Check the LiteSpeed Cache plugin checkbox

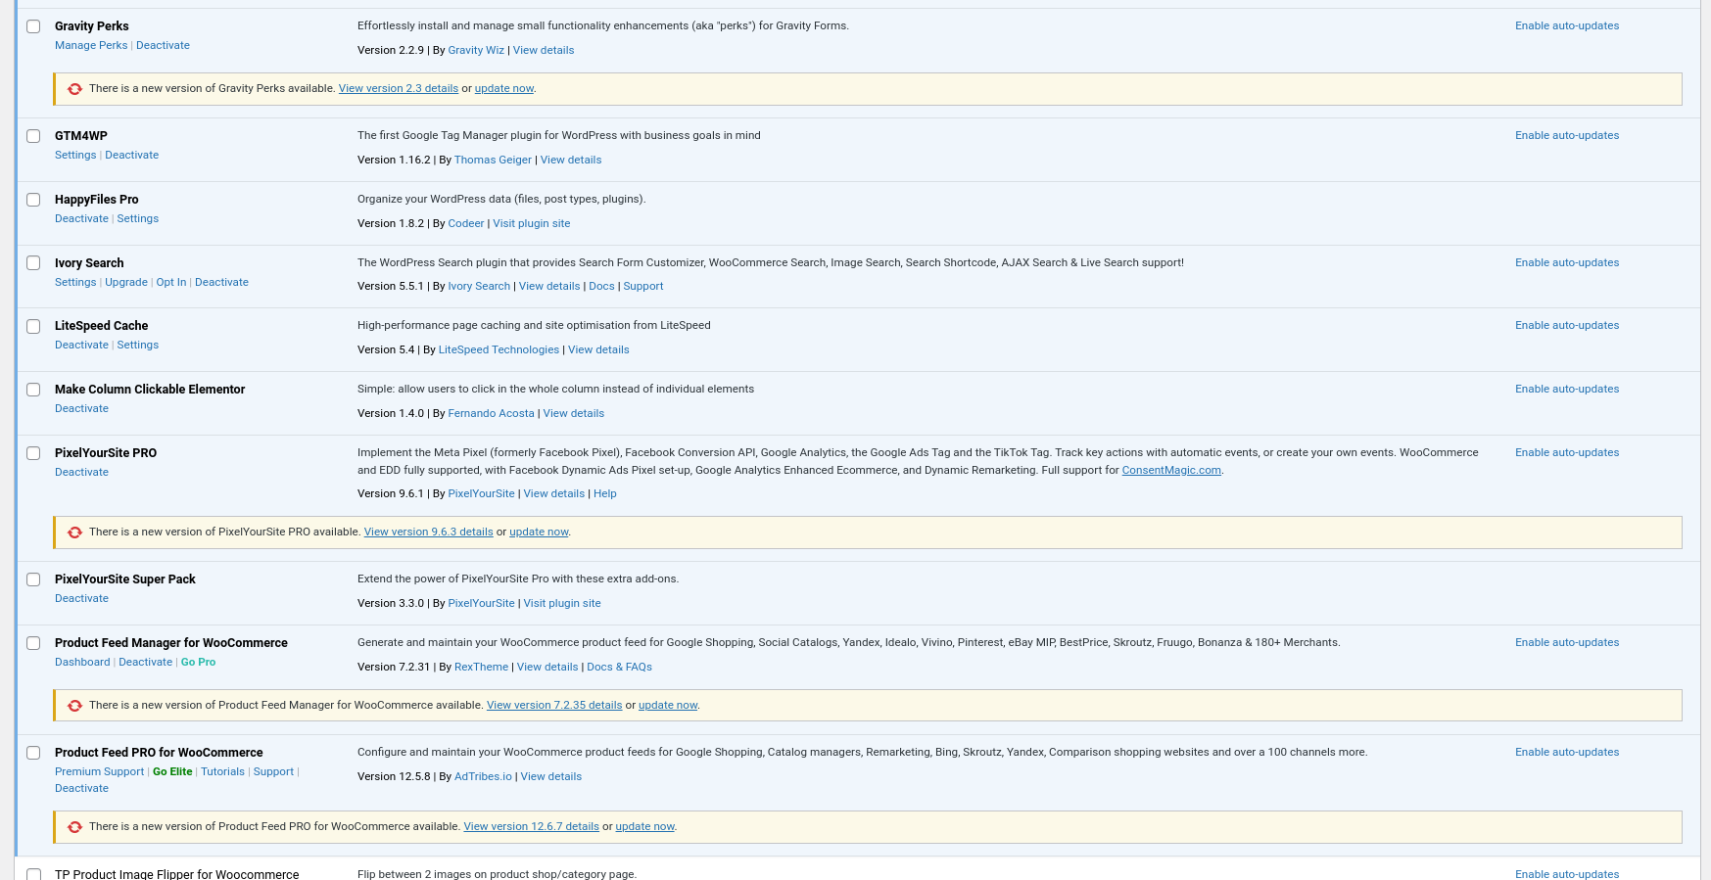pos(33,326)
